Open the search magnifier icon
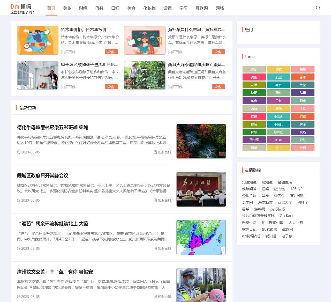The width and height of the screenshot is (331, 302). point(318,8)
